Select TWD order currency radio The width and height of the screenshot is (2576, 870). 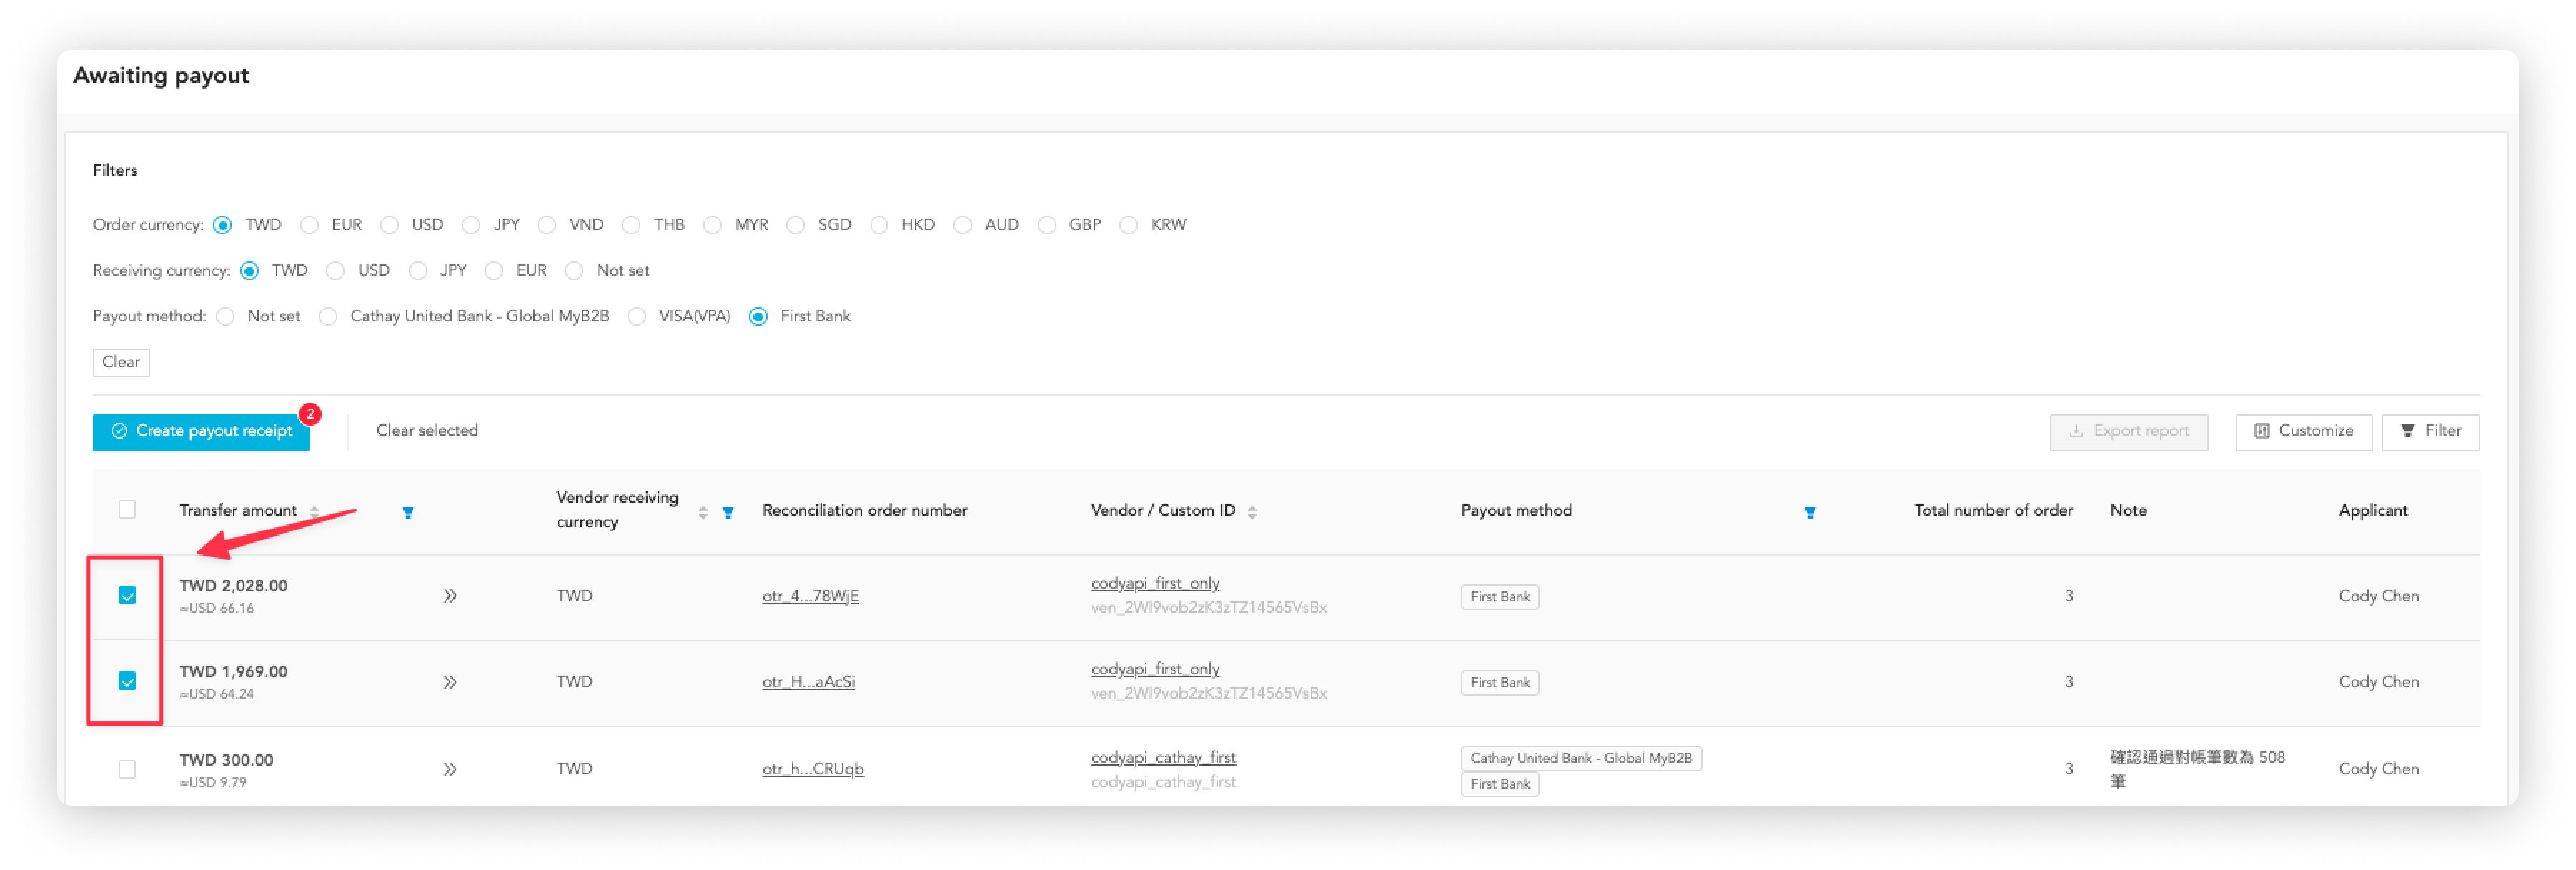point(223,226)
